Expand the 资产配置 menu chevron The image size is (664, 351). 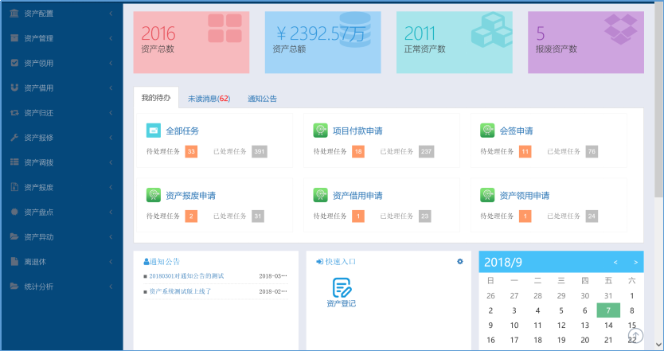pyautogui.click(x=111, y=14)
